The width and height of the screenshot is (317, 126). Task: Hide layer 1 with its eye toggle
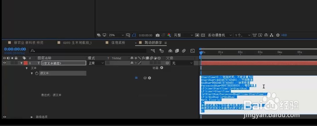point(4,63)
